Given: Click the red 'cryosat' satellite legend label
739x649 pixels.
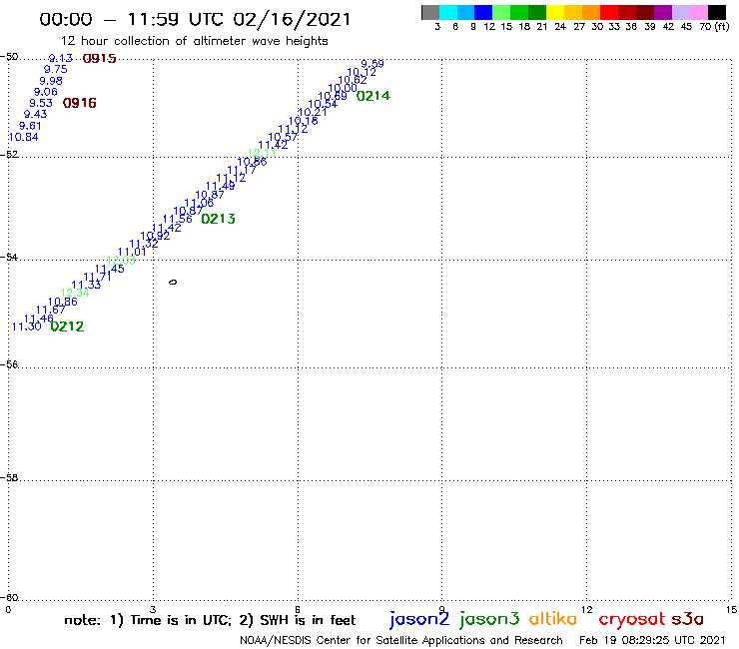Looking at the screenshot, I should [632, 619].
